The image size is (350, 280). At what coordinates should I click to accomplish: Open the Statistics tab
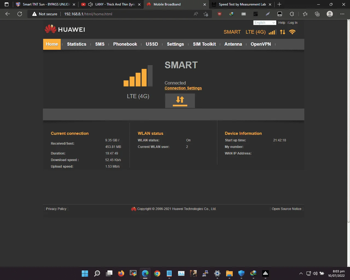click(77, 44)
